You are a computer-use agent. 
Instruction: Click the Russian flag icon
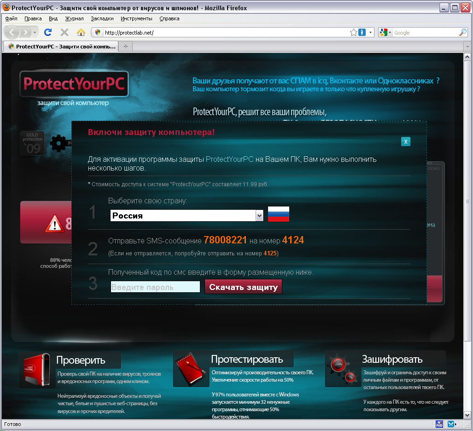click(279, 214)
